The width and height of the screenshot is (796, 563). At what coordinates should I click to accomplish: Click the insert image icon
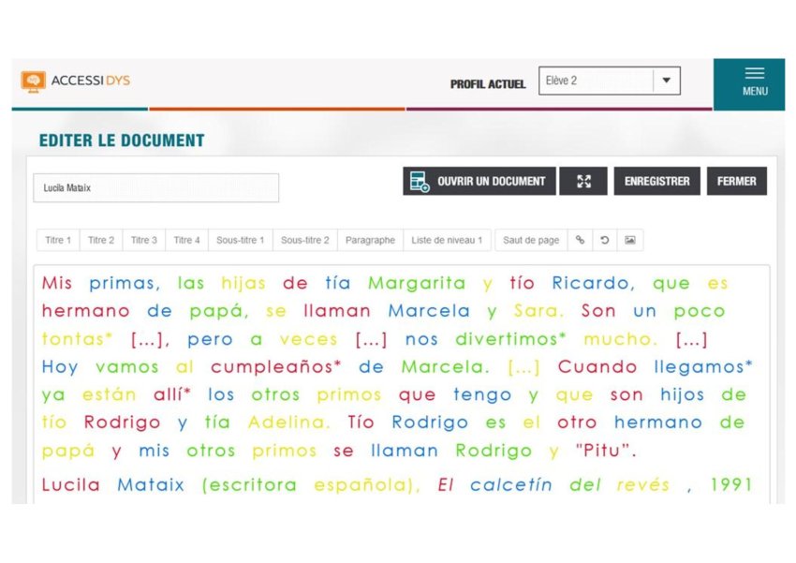click(630, 240)
